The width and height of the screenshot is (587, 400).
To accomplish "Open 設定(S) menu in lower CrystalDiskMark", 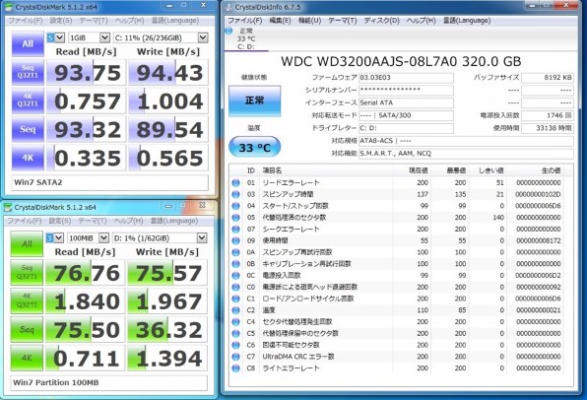I will 59,221.
